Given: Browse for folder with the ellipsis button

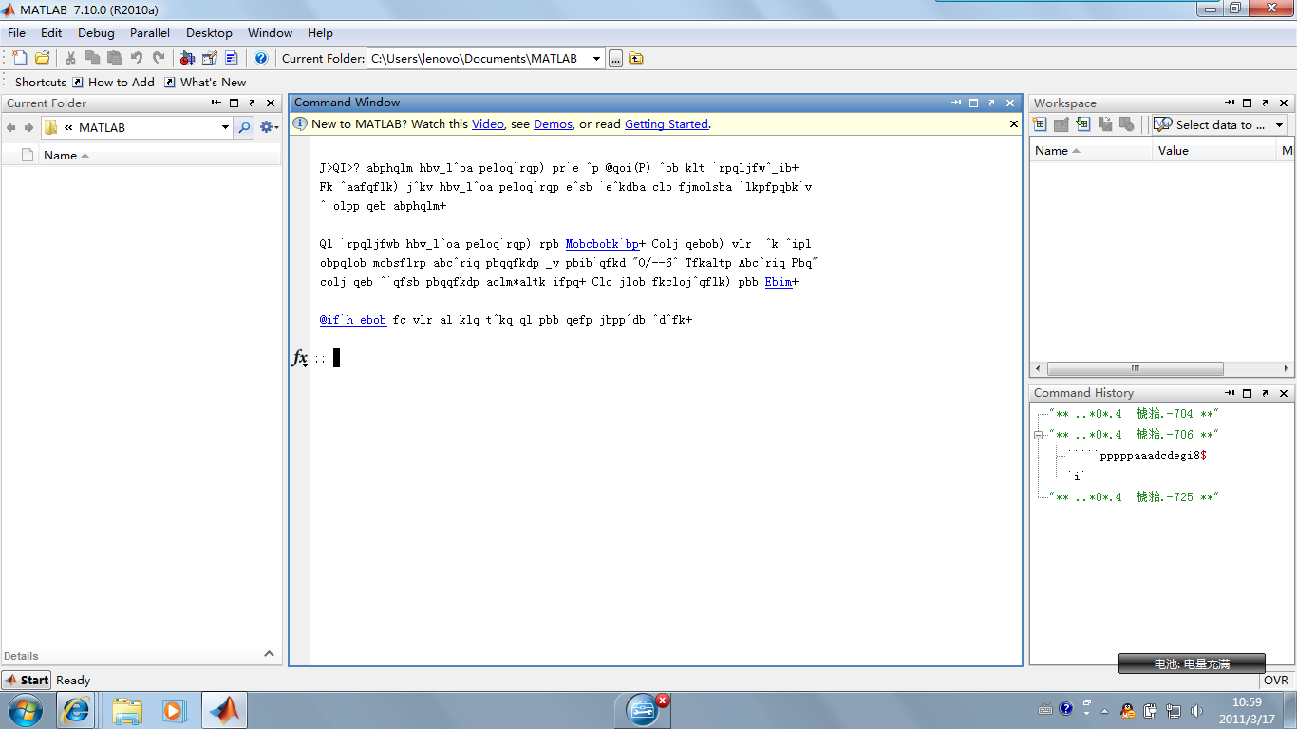Looking at the screenshot, I should [x=615, y=59].
